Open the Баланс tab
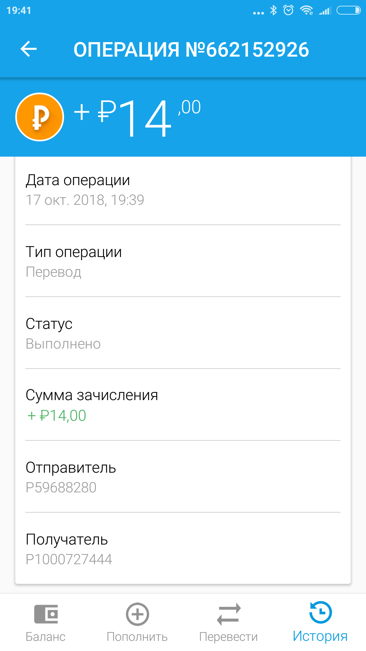The image size is (366, 651). 46,637
